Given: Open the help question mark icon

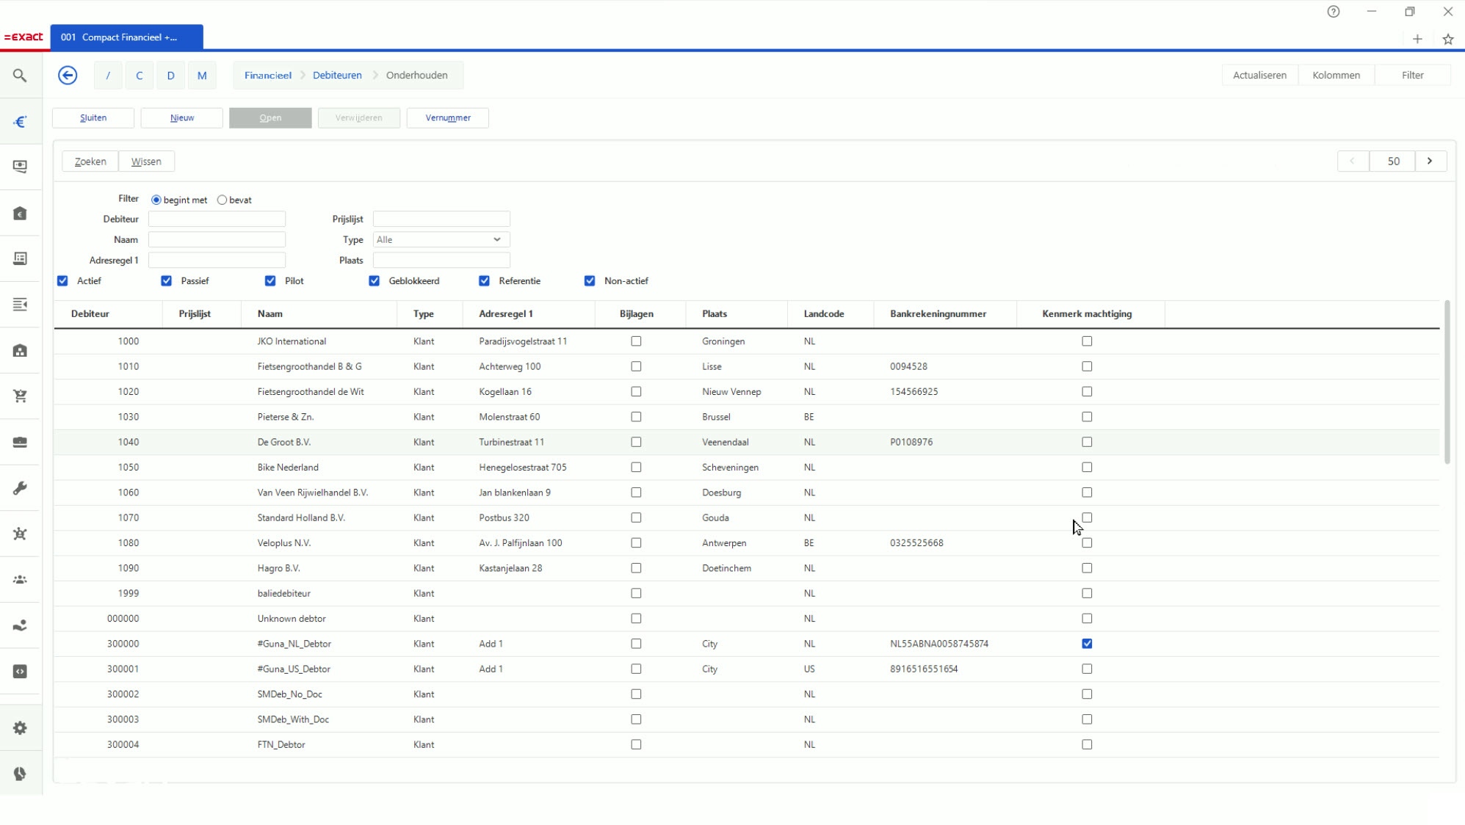Looking at the screenshot, I should coord(1334,12).
